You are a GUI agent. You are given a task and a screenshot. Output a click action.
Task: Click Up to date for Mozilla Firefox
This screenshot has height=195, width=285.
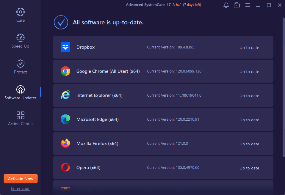(x=249, y=144)
